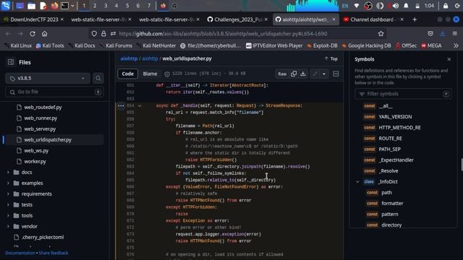
Task: Jump to Top of file
Action: click(x=331, y=58)
